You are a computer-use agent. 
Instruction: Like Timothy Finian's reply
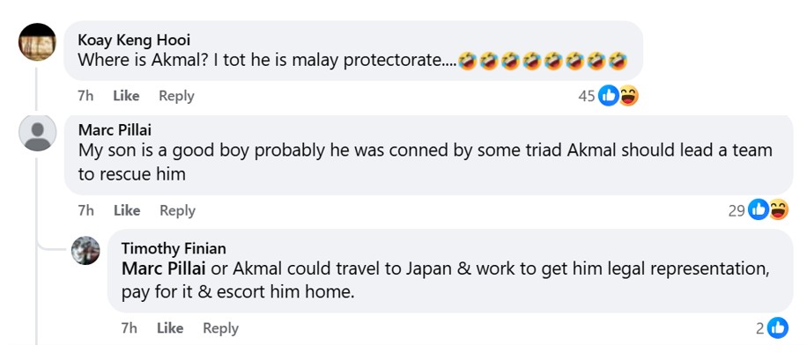(170, 328)
